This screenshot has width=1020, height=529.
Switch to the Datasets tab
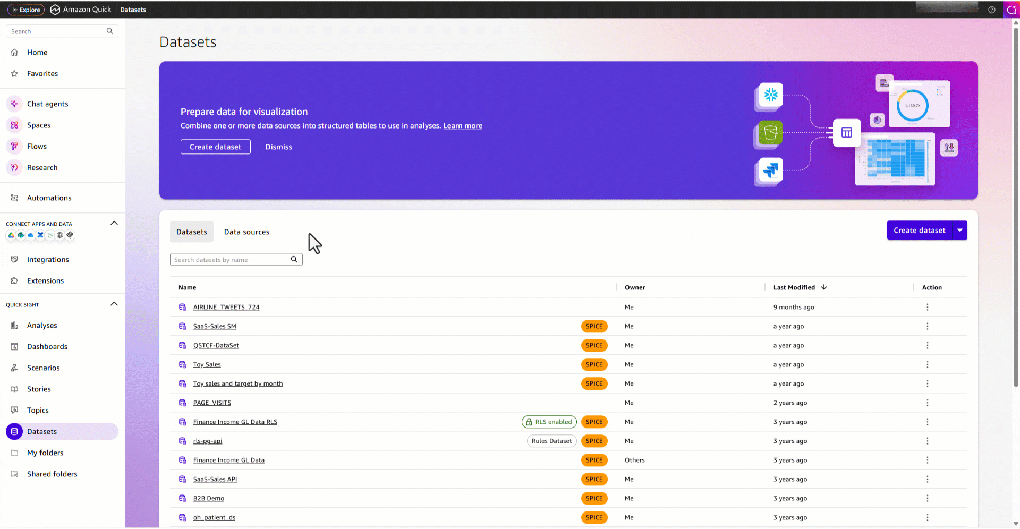pyautogui.click(x=192, y=232)
